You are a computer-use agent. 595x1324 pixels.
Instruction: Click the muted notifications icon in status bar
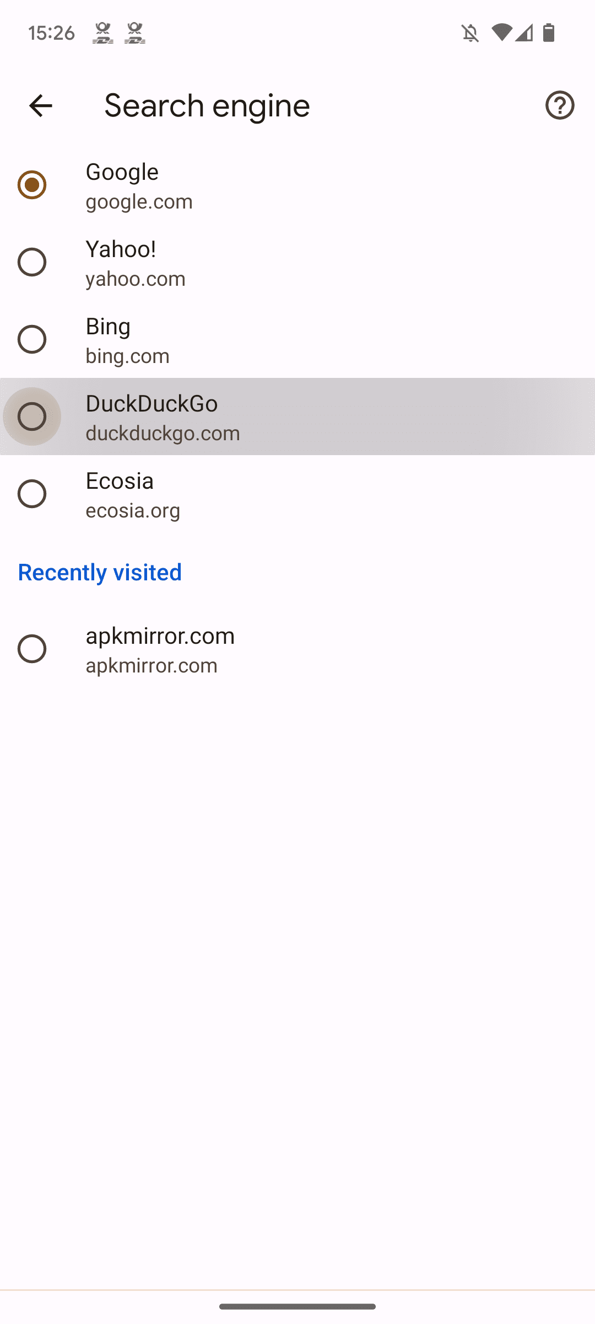point(471,33)
